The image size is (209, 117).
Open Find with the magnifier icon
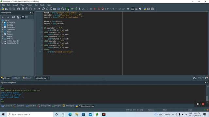click(43, 9)
